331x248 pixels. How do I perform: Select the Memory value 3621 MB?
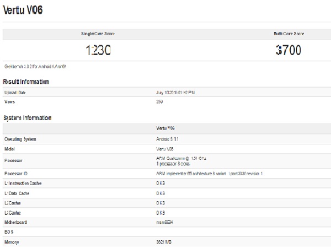[165, 242]
